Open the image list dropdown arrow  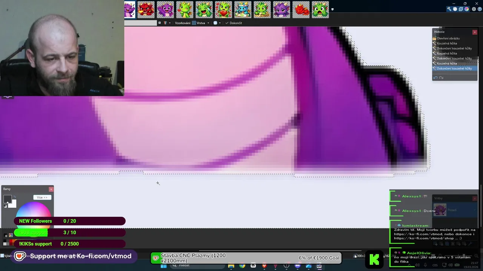(332, 9)
